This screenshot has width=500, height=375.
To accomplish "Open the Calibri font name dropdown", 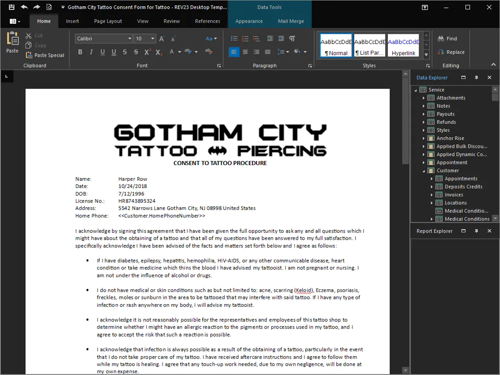I will (x=130, y=39).
